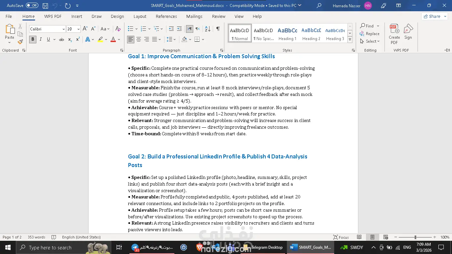Click the Copy icon in Clipboard
452x254 pixels.
(20, 34)
